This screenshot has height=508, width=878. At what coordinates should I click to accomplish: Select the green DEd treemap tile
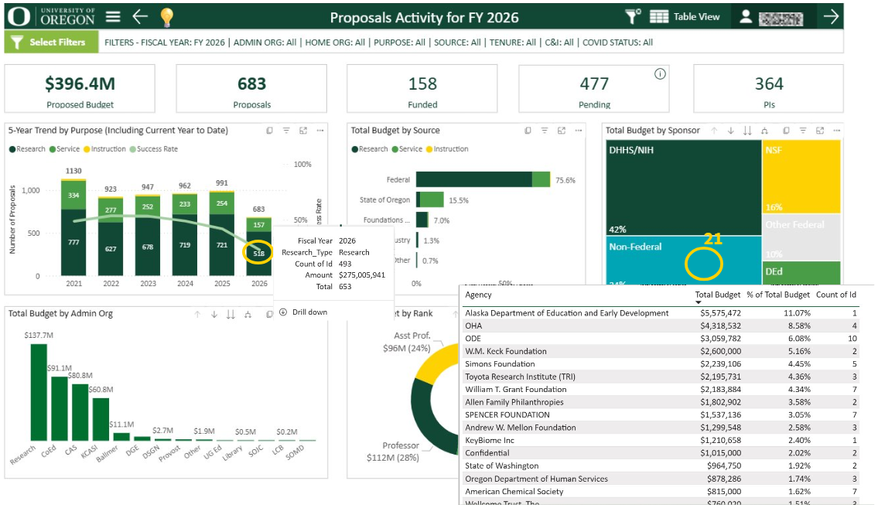coord(801,273)
